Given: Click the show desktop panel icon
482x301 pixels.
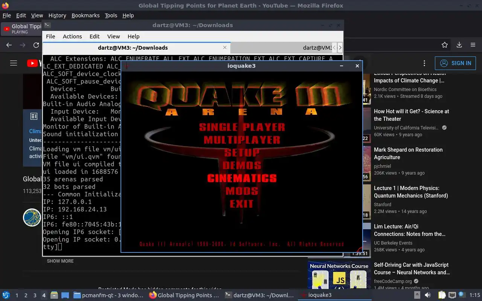Looking at the screenshot, I should point(65,295).
